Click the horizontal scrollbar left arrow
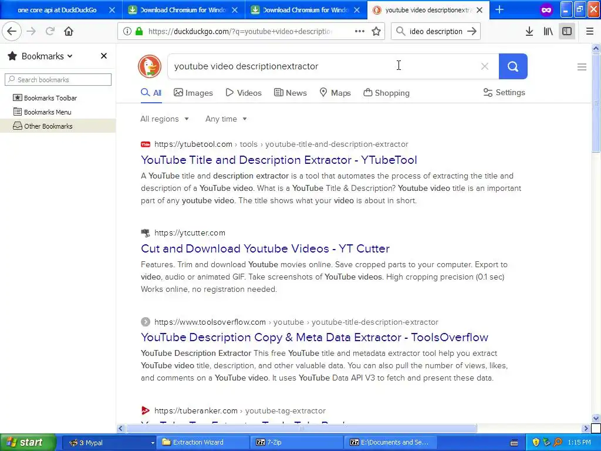 click(x=121, y=428)
